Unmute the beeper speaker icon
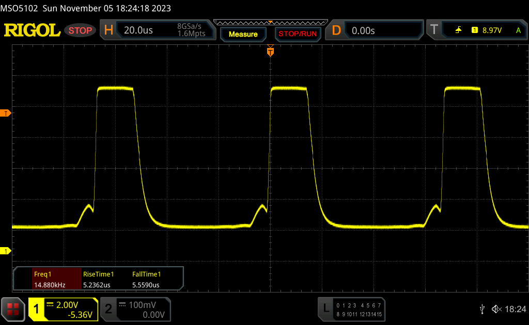Screen dimensions: 529x325 [496, 309]
